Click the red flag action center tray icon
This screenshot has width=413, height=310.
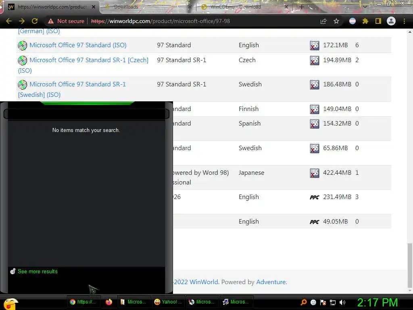click(x=323, y=302)
